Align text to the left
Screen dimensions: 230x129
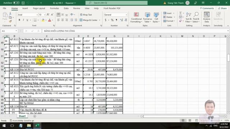click(58, 20)
